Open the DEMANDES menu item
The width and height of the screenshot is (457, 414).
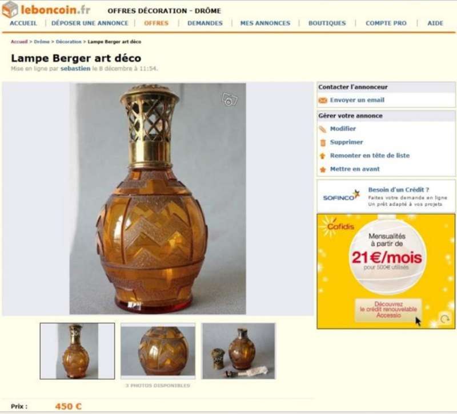205,23
